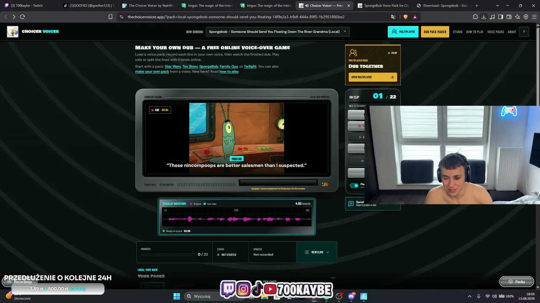This screenshot has height=303, width=540.
Task: Open the About nav item
Action: tap(512, 32)
